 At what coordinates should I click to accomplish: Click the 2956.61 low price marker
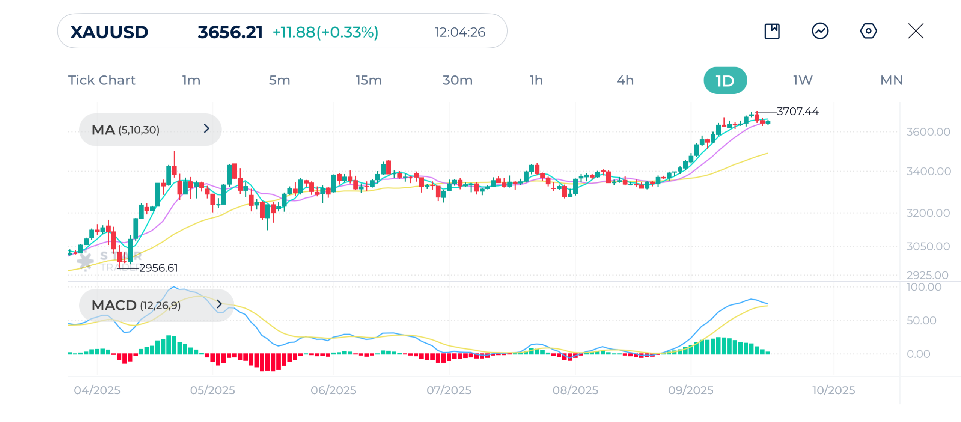coord(158,268)
